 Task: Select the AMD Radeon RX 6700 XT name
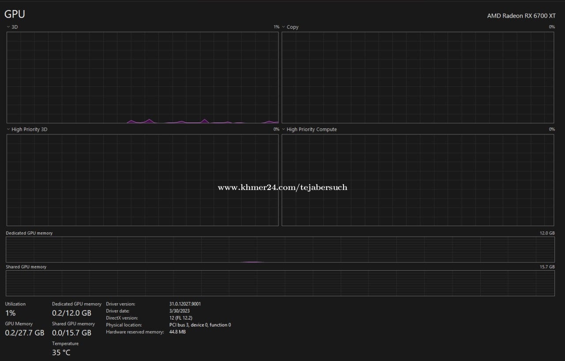(x=521, y=15)
